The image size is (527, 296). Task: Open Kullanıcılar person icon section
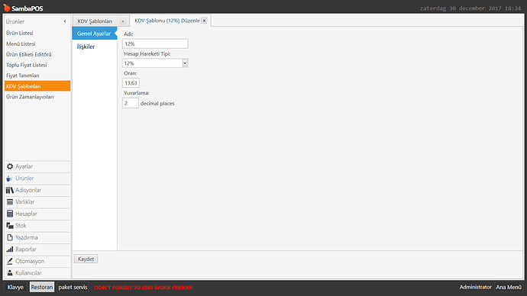[x=10, y=273]
